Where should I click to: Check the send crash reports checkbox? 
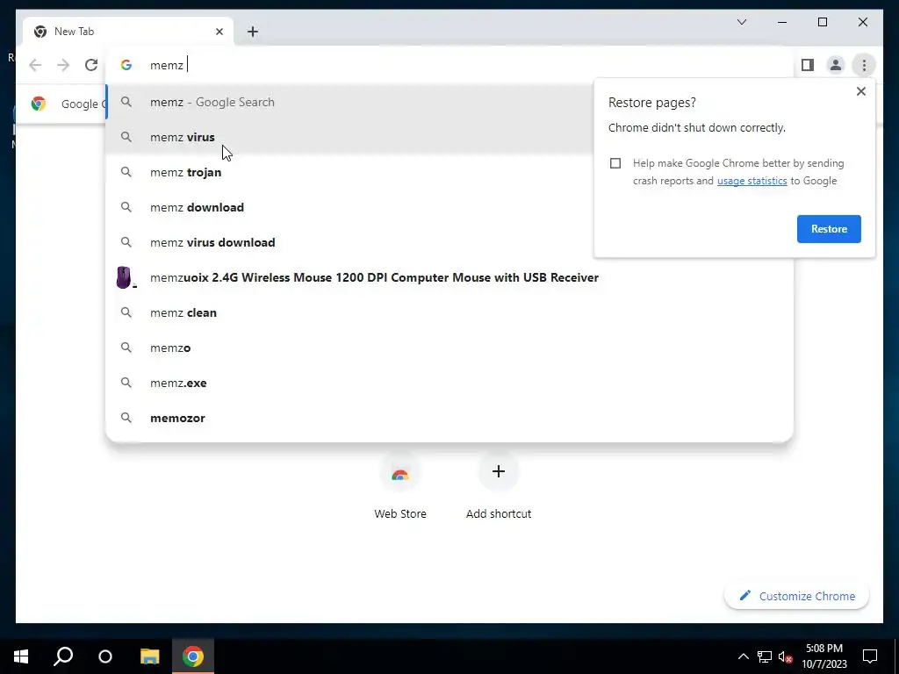point(615,163)
